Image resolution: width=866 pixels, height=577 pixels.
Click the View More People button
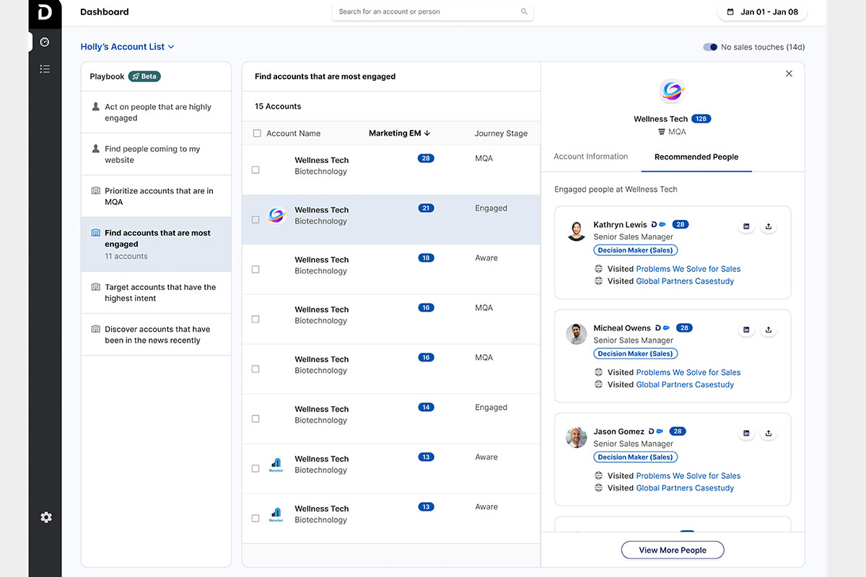[672, 550]
